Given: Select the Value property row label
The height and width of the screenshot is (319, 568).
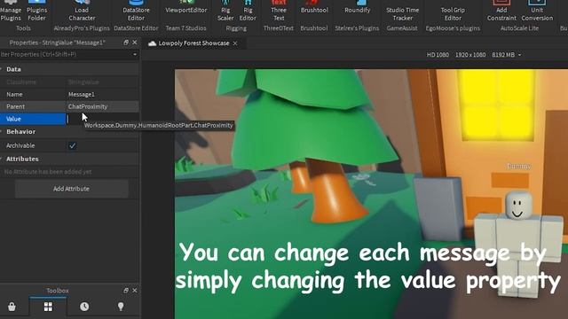Looking at the screenshot, I should pyautogui.click(x=33, y=119).
